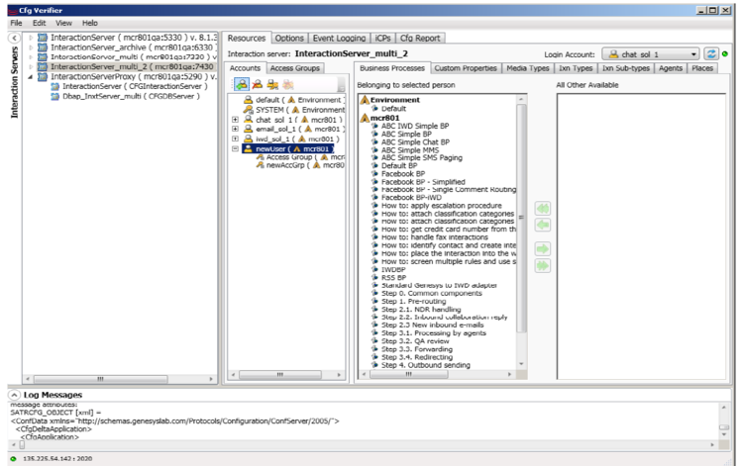Click the icon beside Dbap_InxtServer_multi

click(x=54, y=96)
